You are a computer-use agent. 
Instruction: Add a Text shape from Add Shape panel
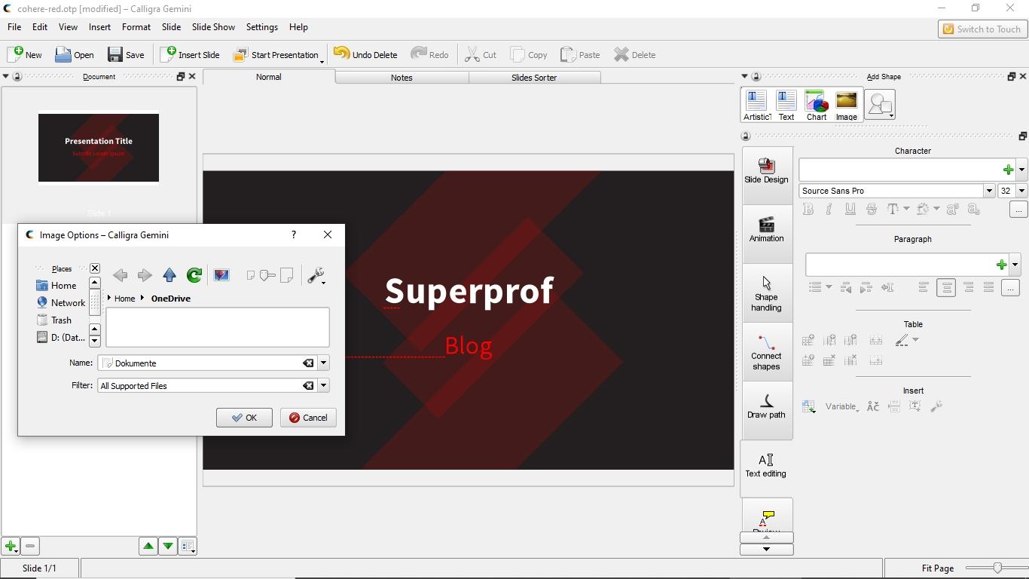tap(786, 105)
